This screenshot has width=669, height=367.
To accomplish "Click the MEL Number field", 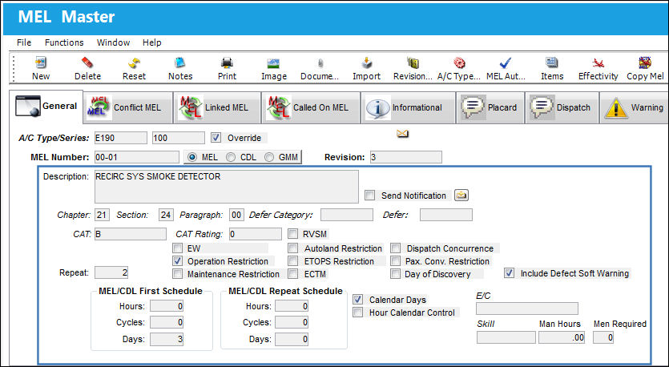I will (x=136, y=157).
